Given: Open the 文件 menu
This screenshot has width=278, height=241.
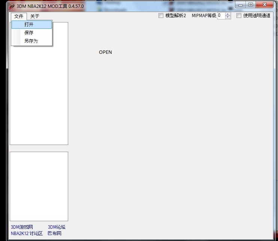Looking at the screenshot, I should click(x=19, y=16).
